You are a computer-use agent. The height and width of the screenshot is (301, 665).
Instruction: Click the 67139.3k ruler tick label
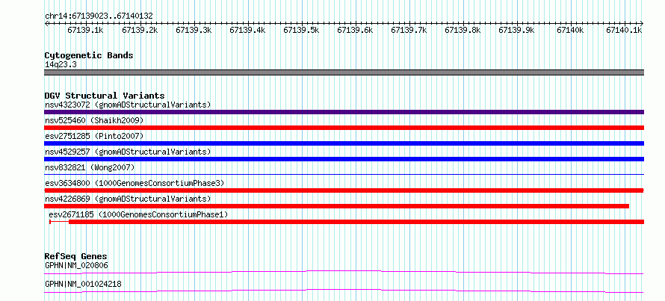194,30
